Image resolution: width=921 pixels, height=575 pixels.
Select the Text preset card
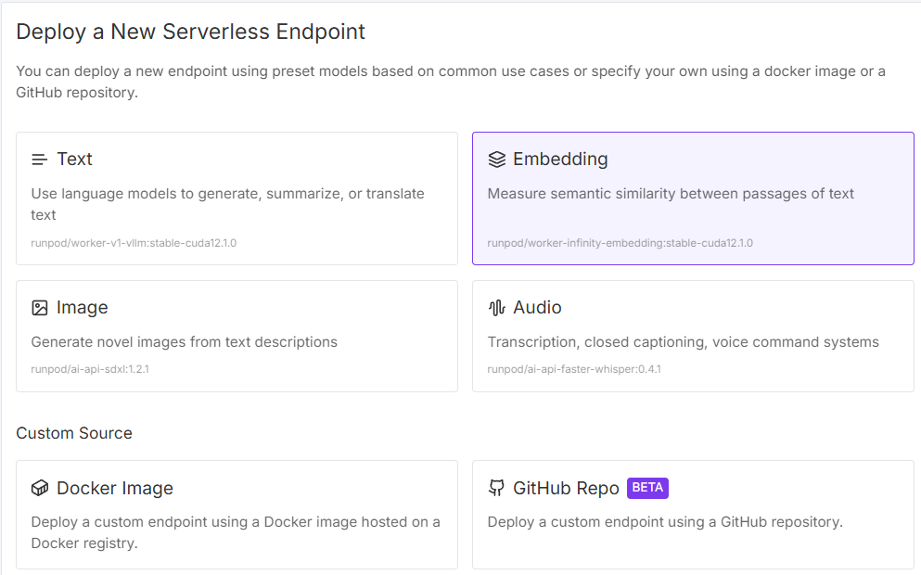tap(237, 198)
